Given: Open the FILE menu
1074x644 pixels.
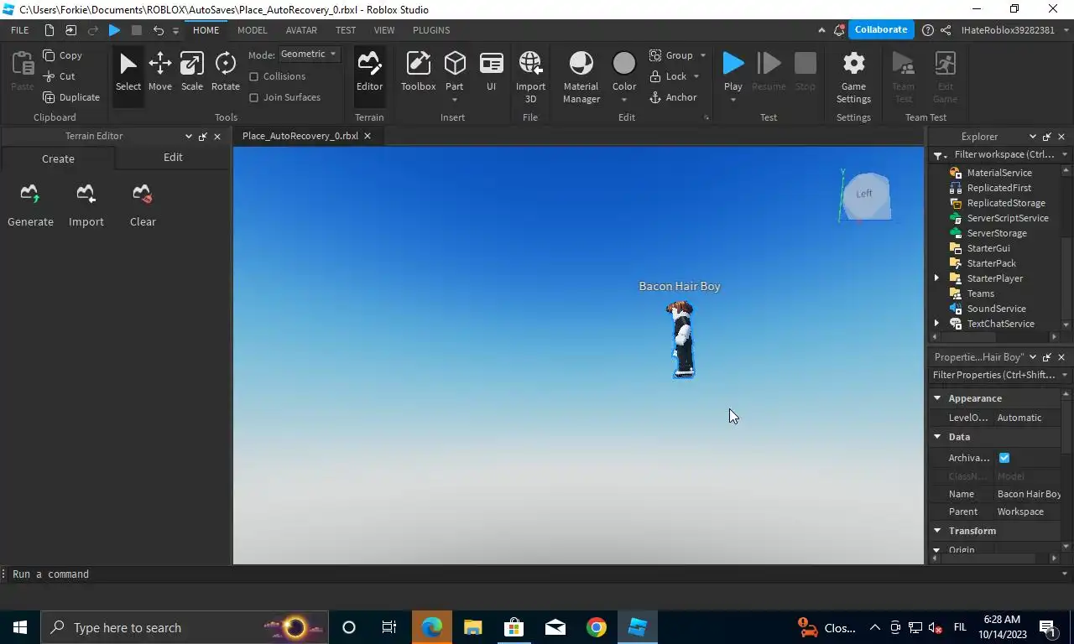Looking at the screenshot, I should pyautogui.click(x=19, y=30).
